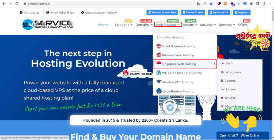Image resolution: width=274 pixels, height=140 pixels.
Task: Open the chat widget bar
Action: 242,135
